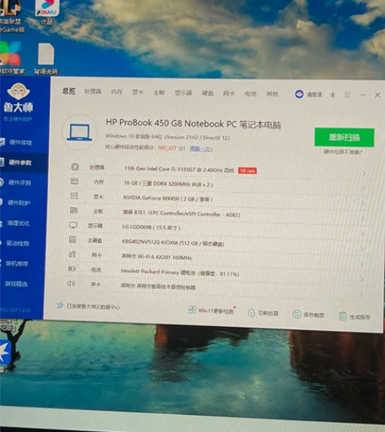
Task: Click 请登录 to sign in
Action: 315,95
